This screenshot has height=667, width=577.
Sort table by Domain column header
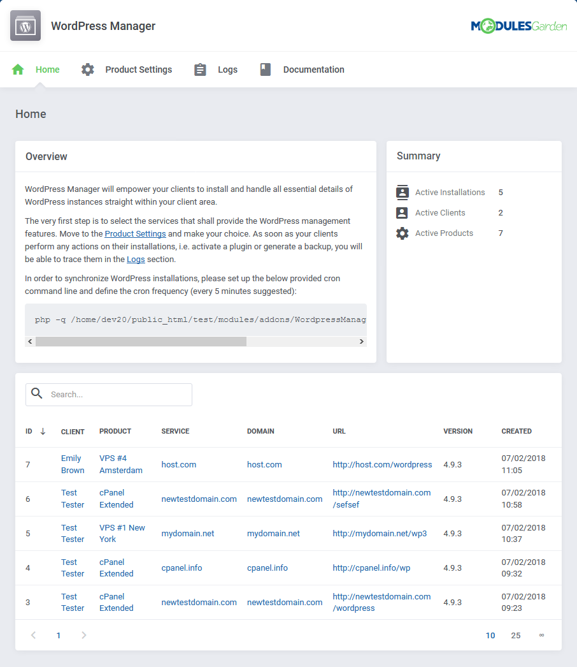[x=260, y=431]
